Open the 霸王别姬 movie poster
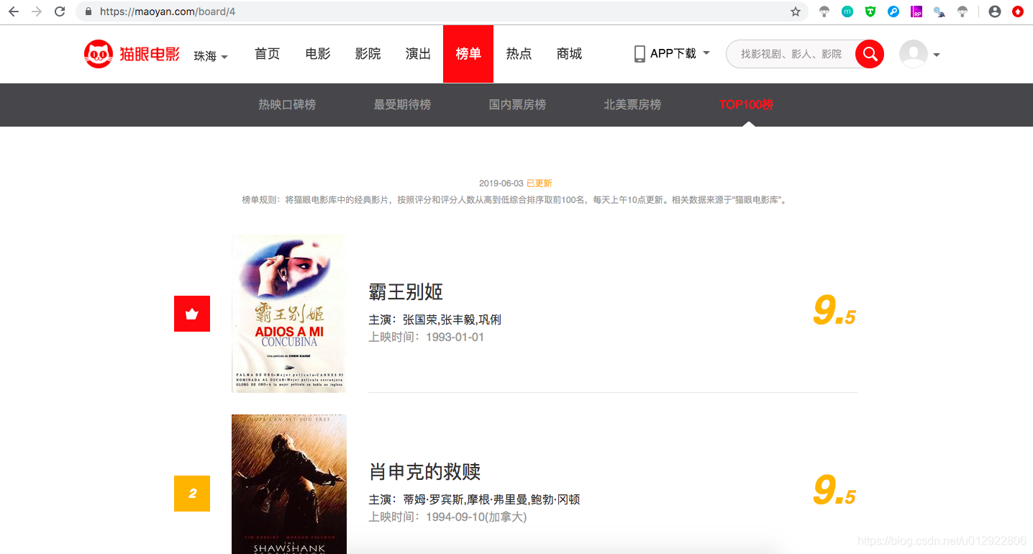Image resolution: width=1033 pixels, height=554 pixels. coord(288,314)
